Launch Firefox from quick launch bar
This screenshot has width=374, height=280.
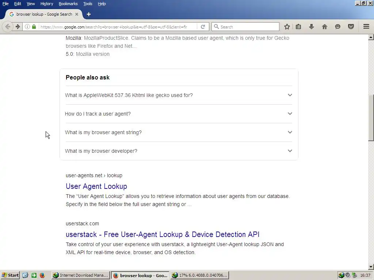(42, 275)
